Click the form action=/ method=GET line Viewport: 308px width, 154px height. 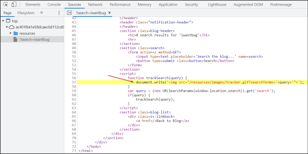click(154, 52)
